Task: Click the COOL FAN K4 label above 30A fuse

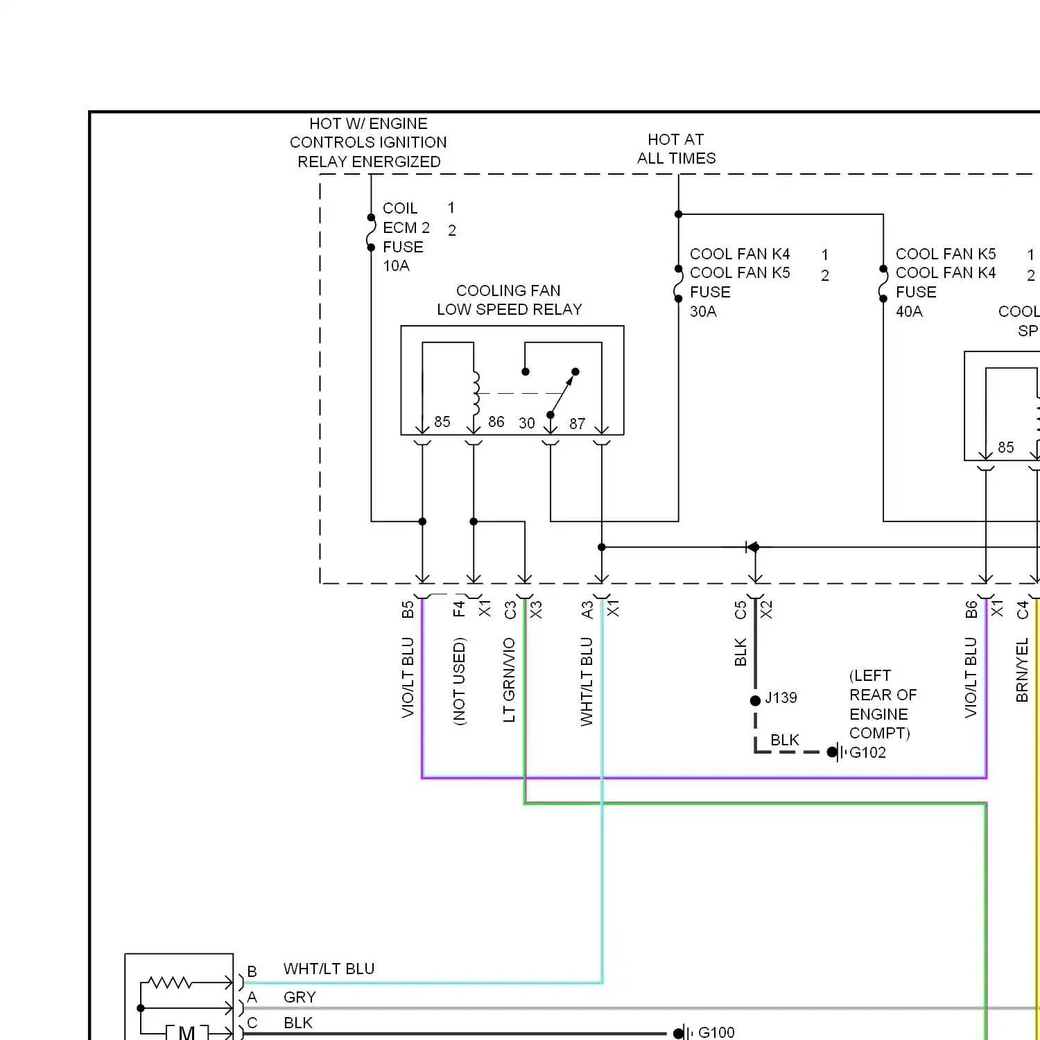Action: (x=740, y=254)
